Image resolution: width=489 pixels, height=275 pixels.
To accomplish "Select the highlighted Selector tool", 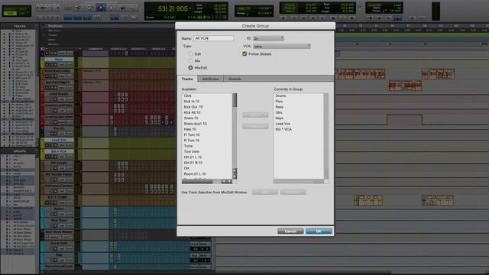I will (x=101, y=8).
